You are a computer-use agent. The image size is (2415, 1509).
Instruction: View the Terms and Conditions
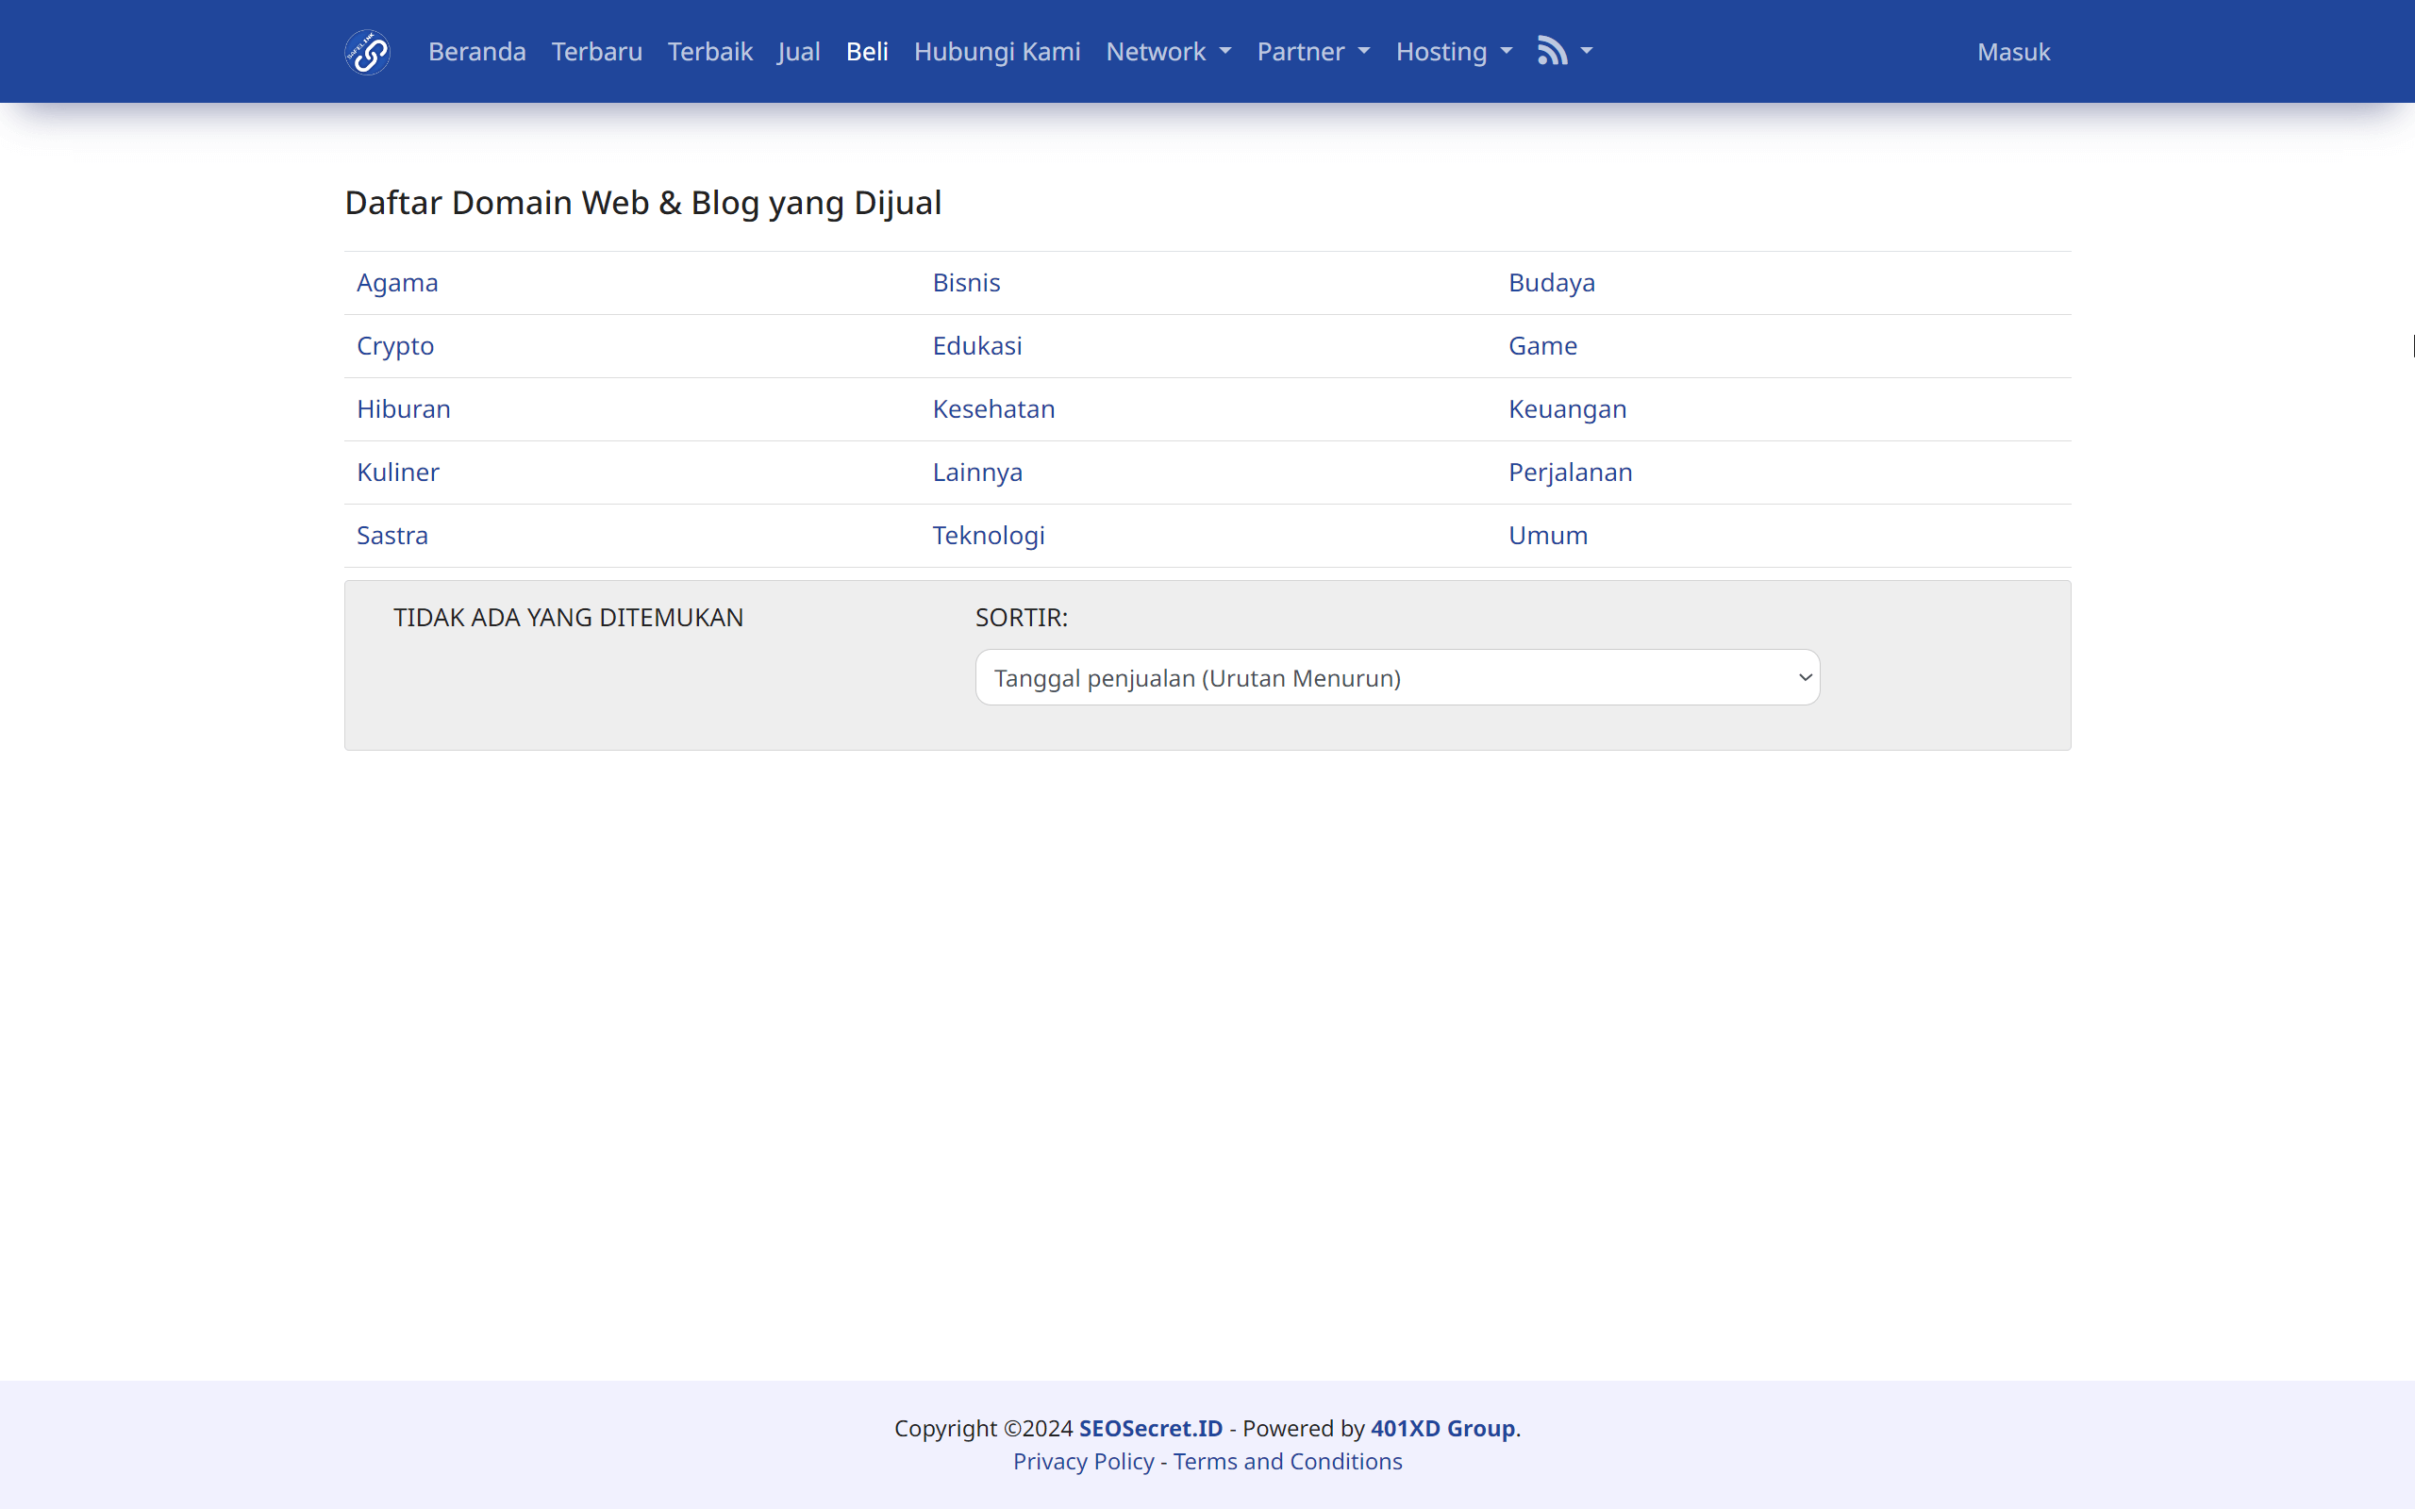tap(1288, 1460)
